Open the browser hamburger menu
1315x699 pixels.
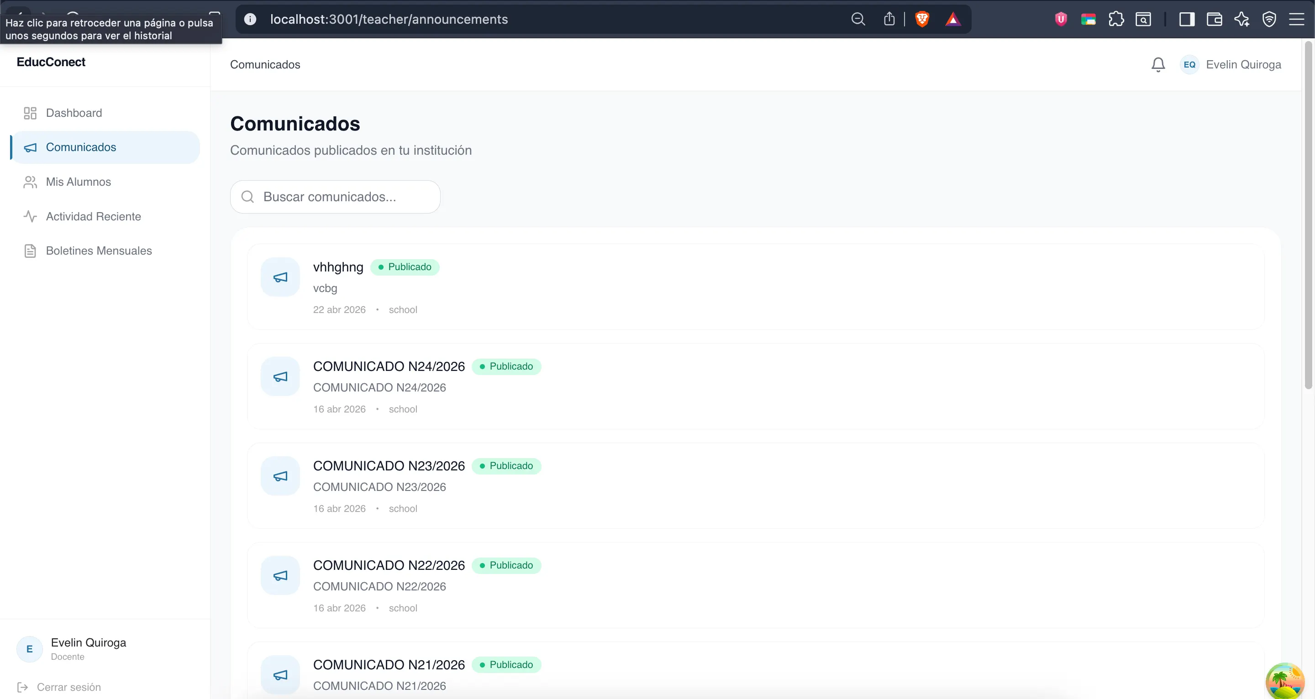tap(1296, 19)
